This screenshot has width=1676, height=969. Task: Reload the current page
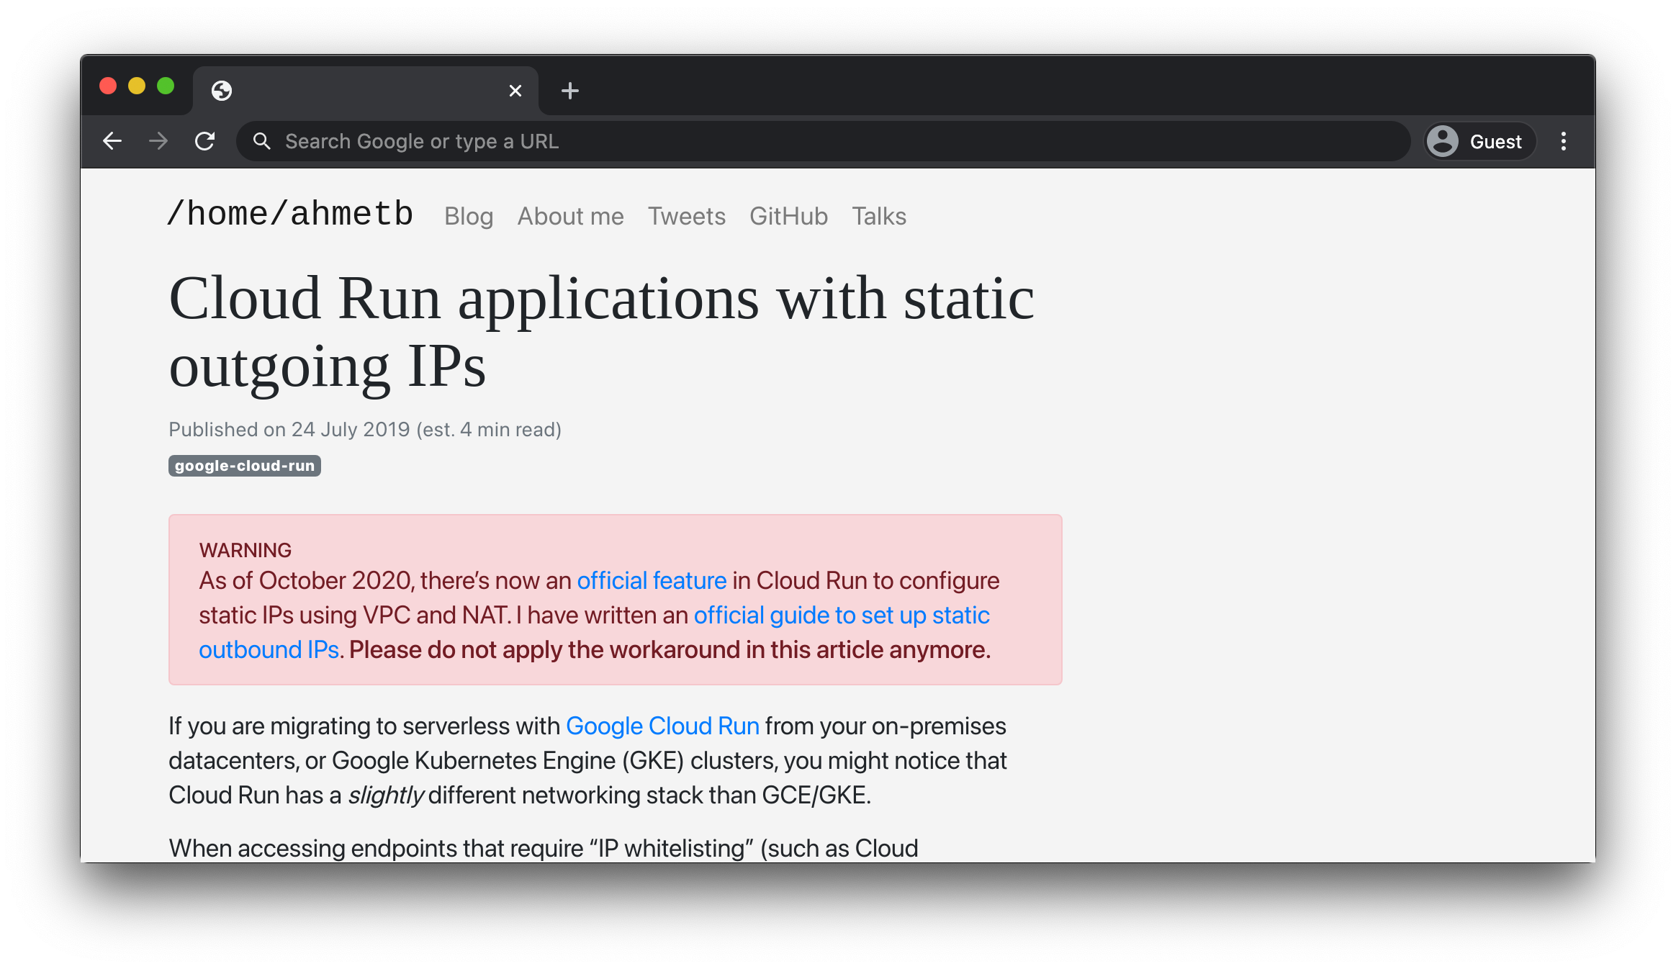(x=205, y=141)
